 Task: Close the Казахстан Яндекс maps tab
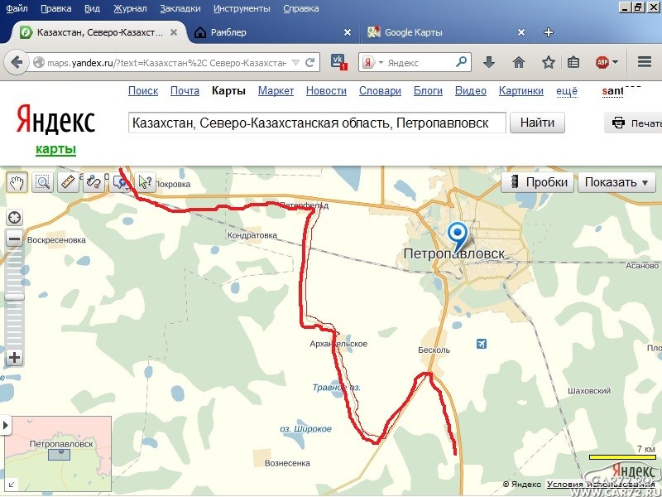pos(174,32)
